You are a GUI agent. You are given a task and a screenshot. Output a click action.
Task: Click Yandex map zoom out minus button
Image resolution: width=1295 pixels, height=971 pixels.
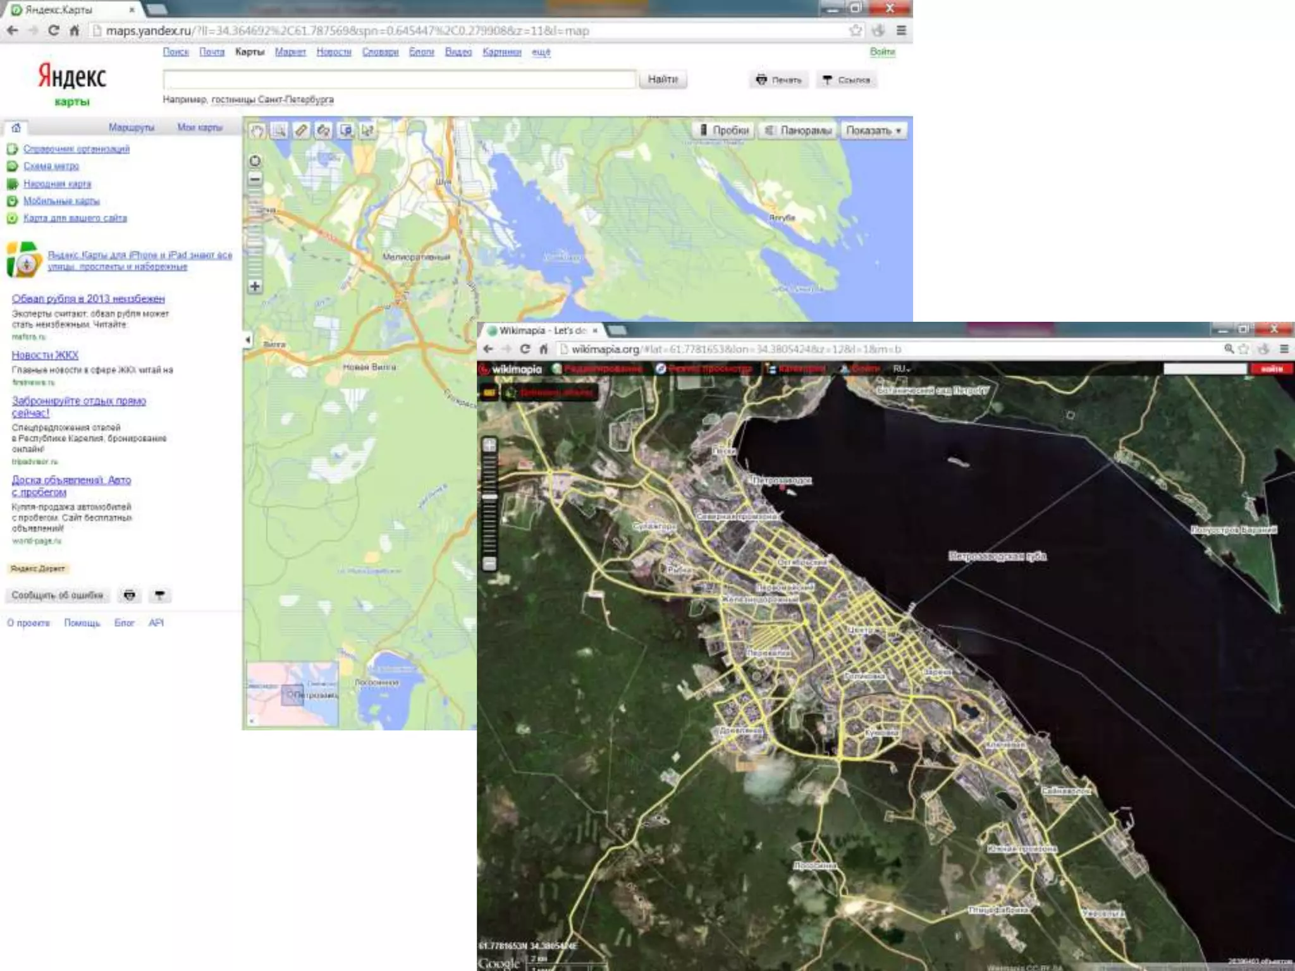click(255, 179)
